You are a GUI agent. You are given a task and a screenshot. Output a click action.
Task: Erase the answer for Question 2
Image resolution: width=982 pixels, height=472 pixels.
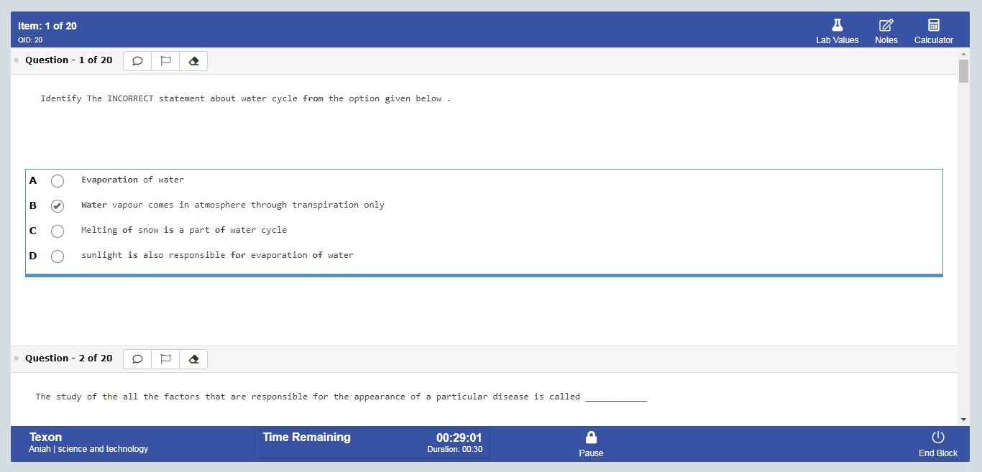point(193,359)
